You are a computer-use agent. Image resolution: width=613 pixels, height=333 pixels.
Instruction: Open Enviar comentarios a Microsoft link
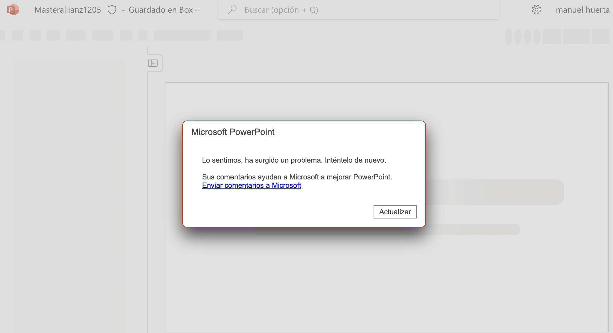coord(251,185)
